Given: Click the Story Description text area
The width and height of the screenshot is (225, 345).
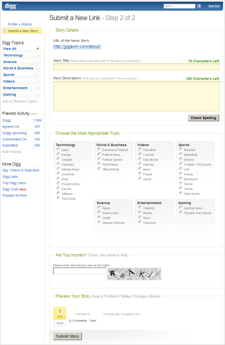Looking at the screenshot, I should tap(136, 96).
